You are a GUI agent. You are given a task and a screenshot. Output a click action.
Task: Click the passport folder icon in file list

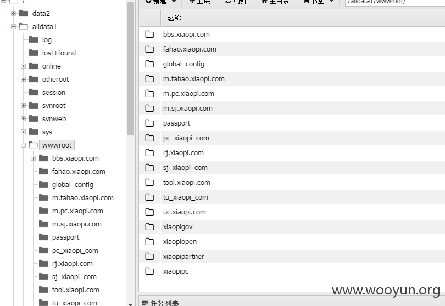click(x=149, y=123)
